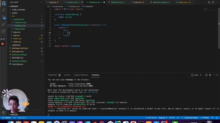Click localhost:3000 link in terminal
Image resolution: width=220 pixels, height=123 pixels.
(79, 84)
